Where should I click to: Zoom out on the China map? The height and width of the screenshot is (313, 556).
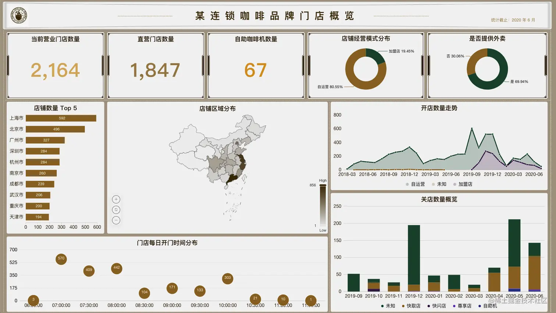[x=116, y=220]
